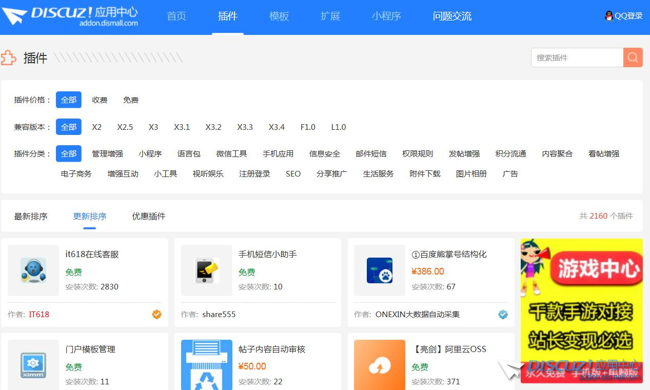Image resolution: width=650 pixels, height=390 pixels.
Task: Filter by version X2
Action: coord(97,127)
